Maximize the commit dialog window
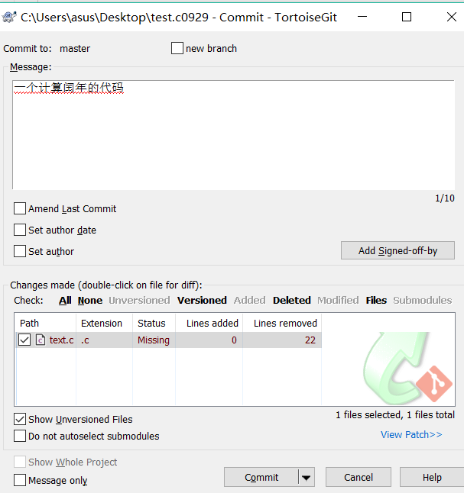Image resolution: width=464 pixels, height=493 pixels. click(407, 17)
